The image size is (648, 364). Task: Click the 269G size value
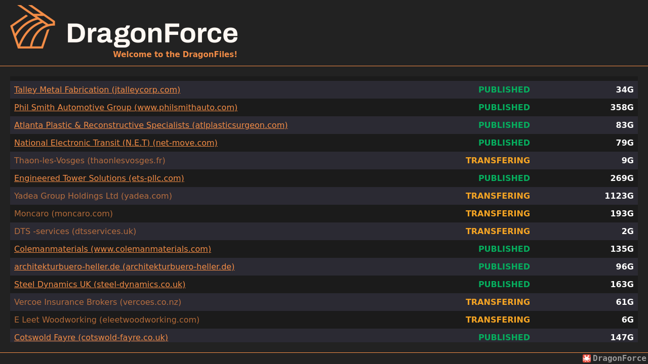[622, 178]
